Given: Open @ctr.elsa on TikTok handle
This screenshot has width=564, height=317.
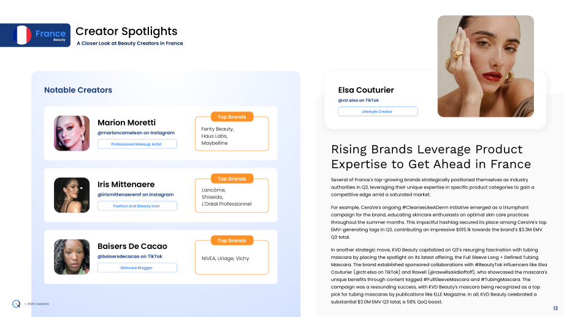Looking at the screenshot, I should [x=358, y=100].
